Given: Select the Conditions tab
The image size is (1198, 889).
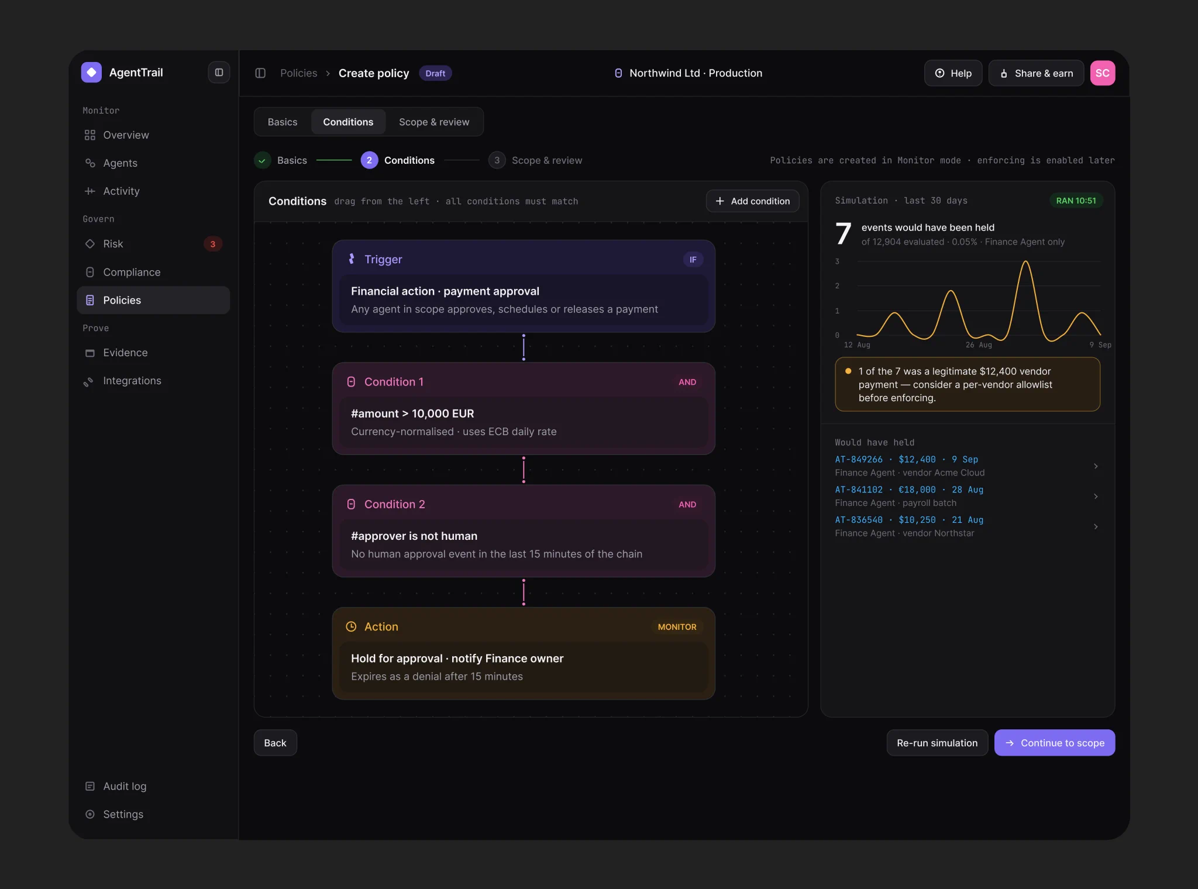Looking at the screenshot, I should [x=348, y=122].
